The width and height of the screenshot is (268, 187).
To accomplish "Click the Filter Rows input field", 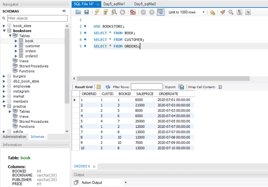I will click(x=146, y=87).
